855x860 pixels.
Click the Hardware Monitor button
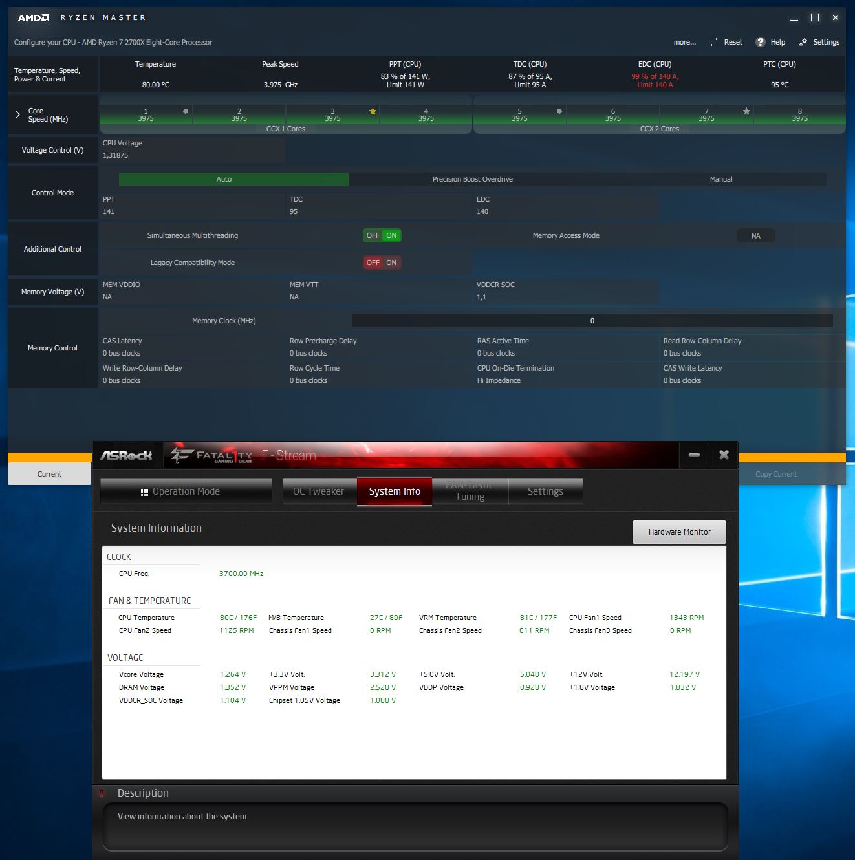point(679,532)
